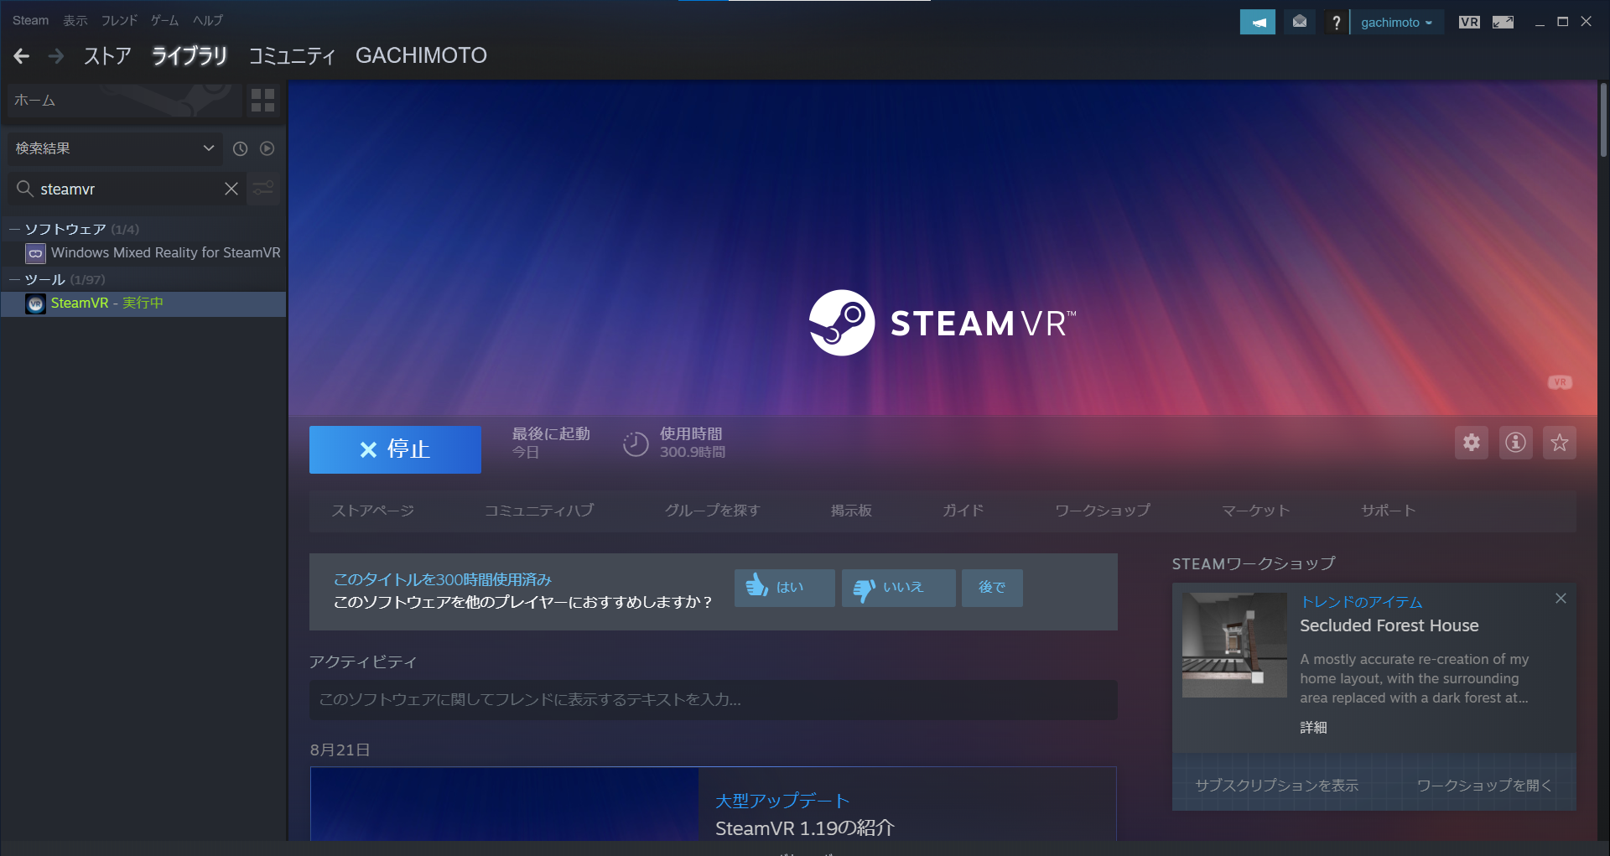
Task: Click the search magnifier icon
Action: [x=25, y=189]
